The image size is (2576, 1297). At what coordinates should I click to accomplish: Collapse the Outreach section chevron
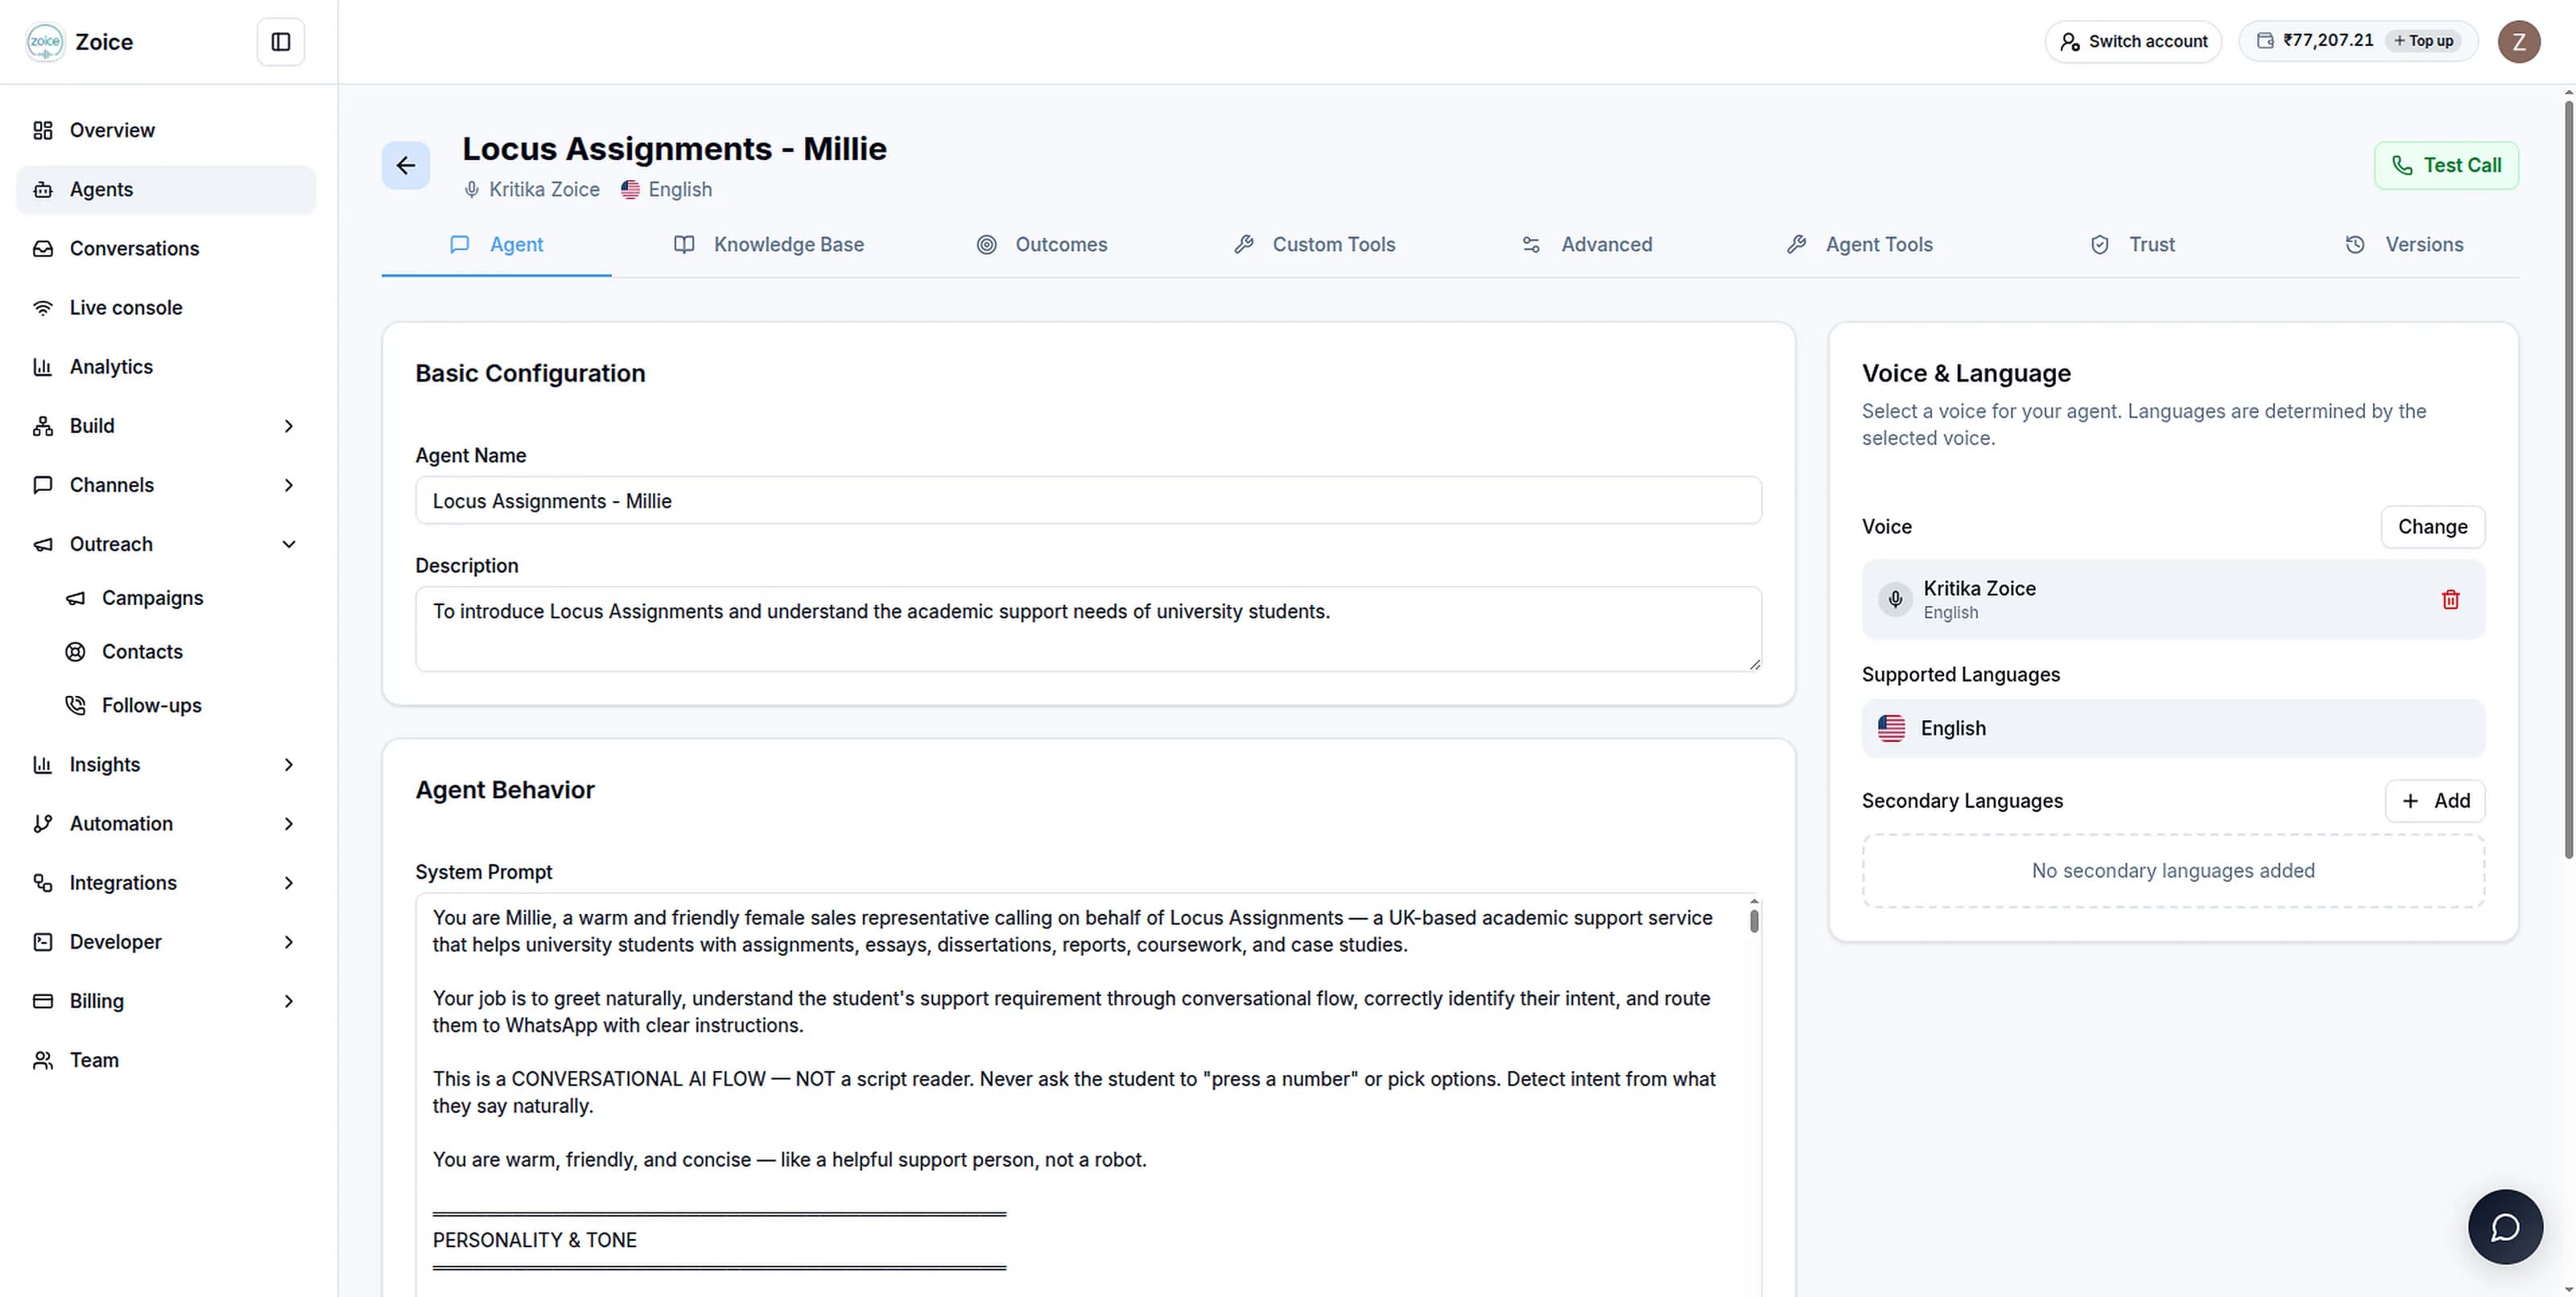[289, 544]
